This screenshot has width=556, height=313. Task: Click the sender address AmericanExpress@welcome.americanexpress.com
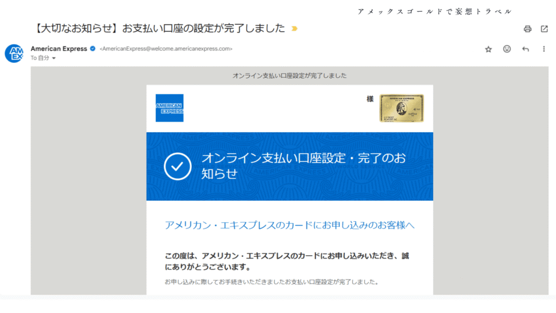[166, 49]
